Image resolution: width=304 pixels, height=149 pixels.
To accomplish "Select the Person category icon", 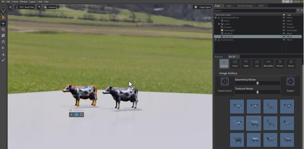I will tap(280, 64).
